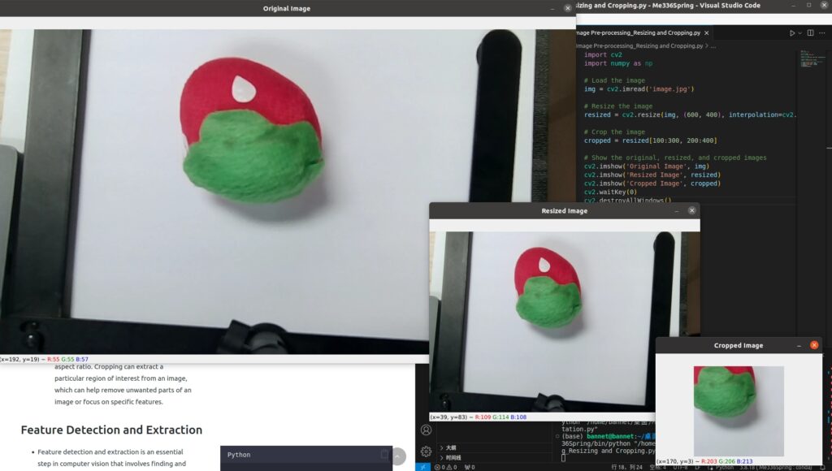
Task: Click the code line 'import numpy as np'
Action: 618,63
